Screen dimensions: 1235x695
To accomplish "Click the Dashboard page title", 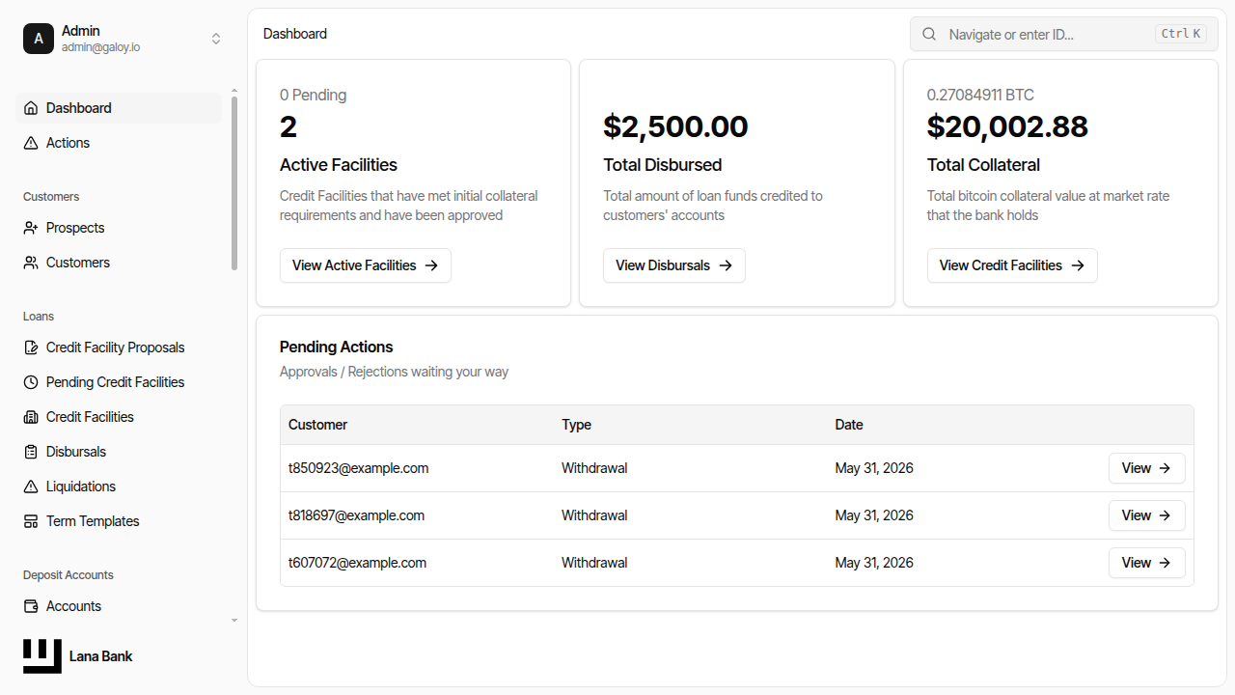I will coord(295,34).
